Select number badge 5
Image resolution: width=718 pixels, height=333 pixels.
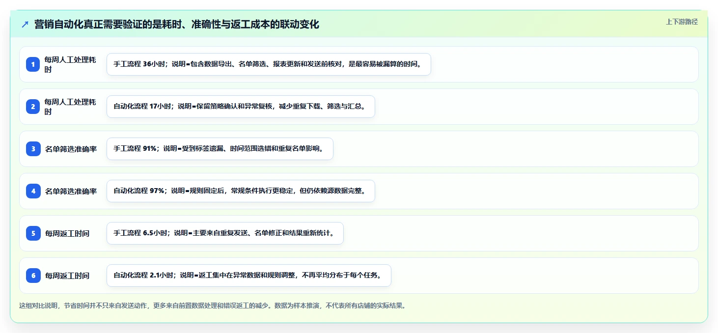point(33,233)
